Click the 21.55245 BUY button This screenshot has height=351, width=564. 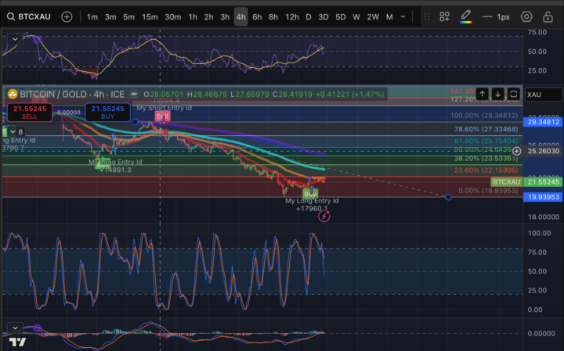(107, 112)
